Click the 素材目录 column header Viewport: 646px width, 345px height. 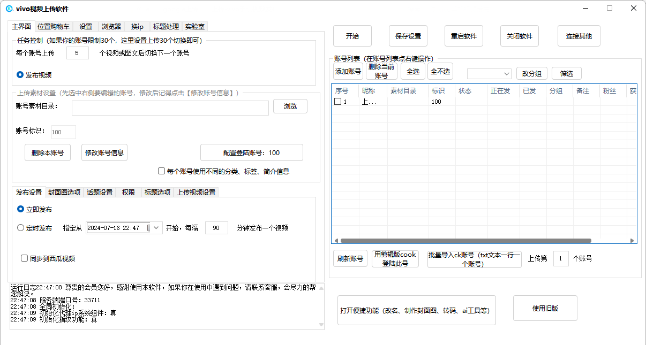point(408,91)
